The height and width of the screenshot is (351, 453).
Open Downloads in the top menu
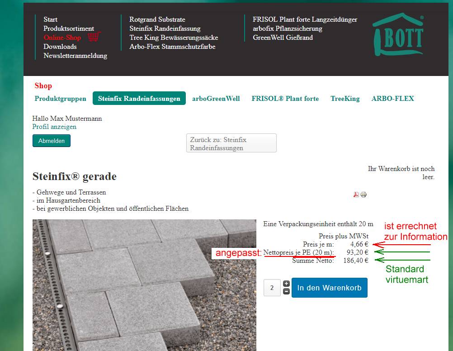click(60, 47)
